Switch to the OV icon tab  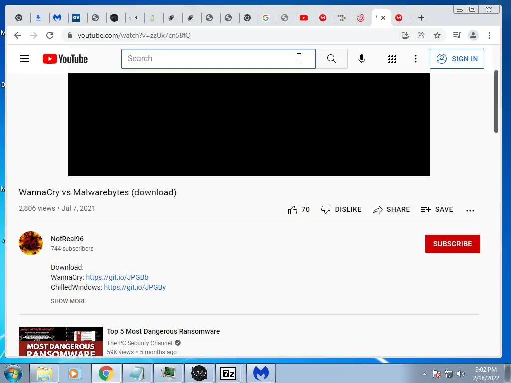tap(76, 18)
